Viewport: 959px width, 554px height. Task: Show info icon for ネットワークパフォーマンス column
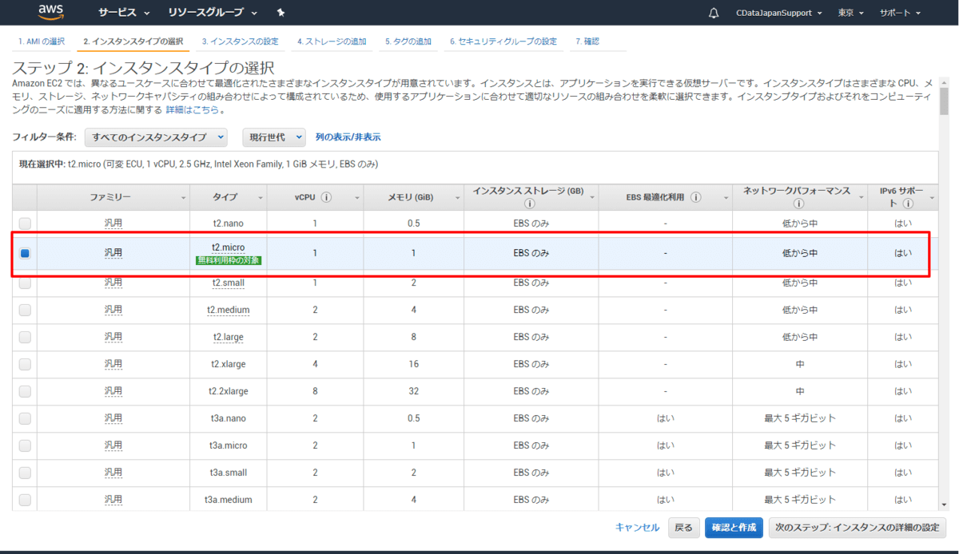[x=799, y=204]
